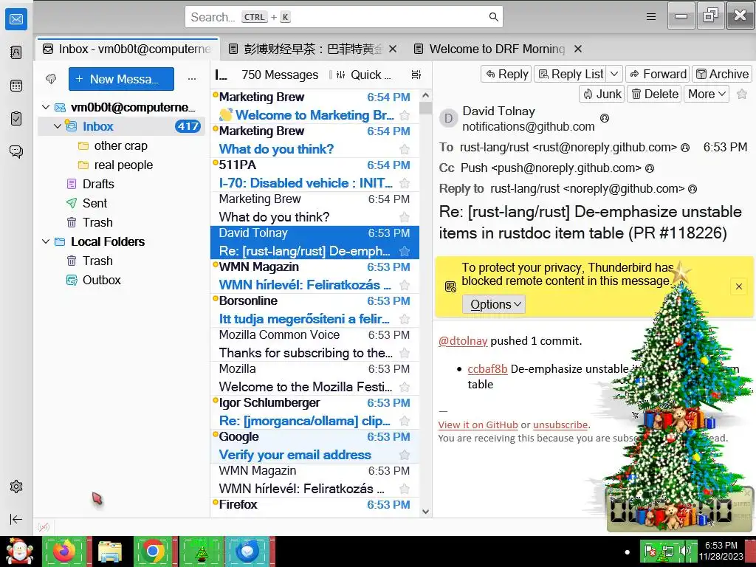Open the Chat space

tap(16, 151)
